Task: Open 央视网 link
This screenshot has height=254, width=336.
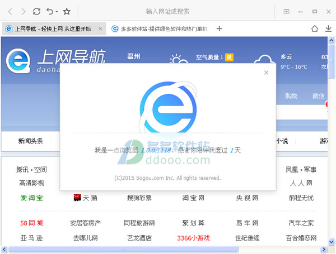Action: pyautogui.click(x=247, y=198)
